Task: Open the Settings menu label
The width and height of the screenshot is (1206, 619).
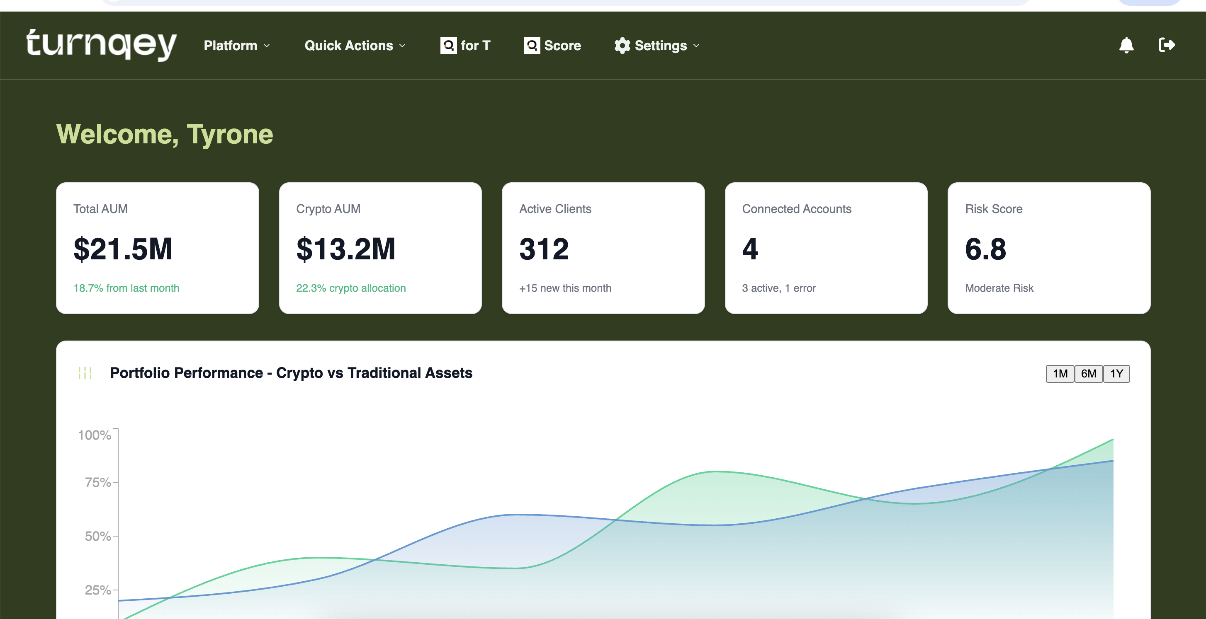Action: (x=661, y=46)
